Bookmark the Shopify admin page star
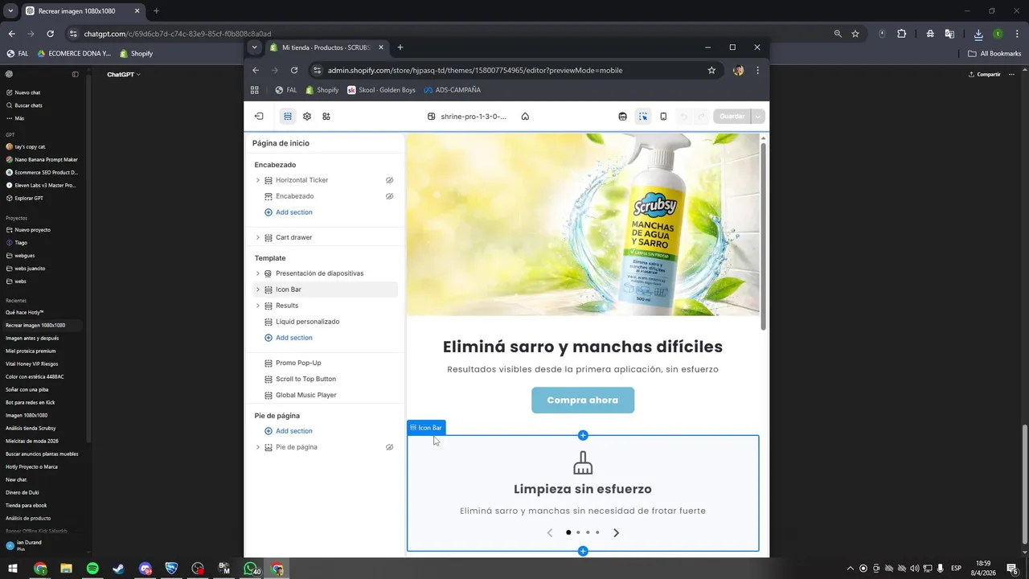 711,70
